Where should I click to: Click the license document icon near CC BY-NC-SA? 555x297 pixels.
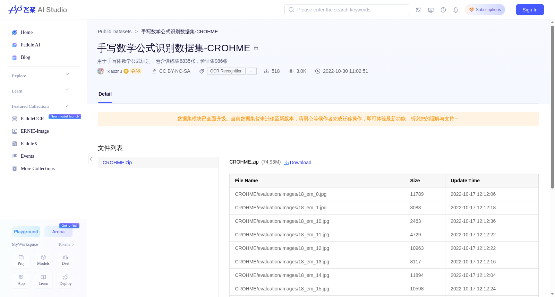pos(154,71)
